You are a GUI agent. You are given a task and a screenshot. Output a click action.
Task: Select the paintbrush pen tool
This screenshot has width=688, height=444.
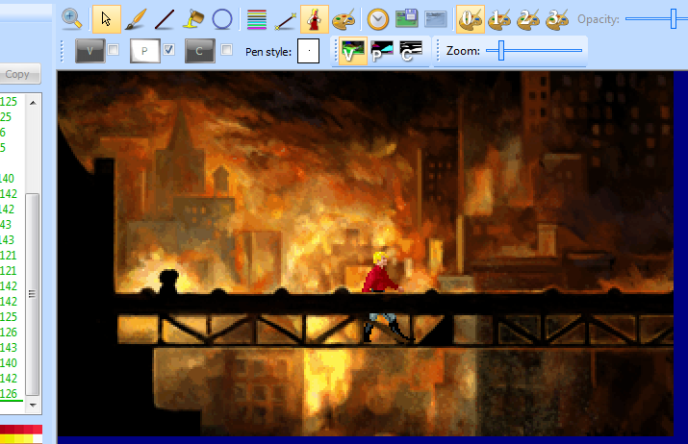click(136, 19)
